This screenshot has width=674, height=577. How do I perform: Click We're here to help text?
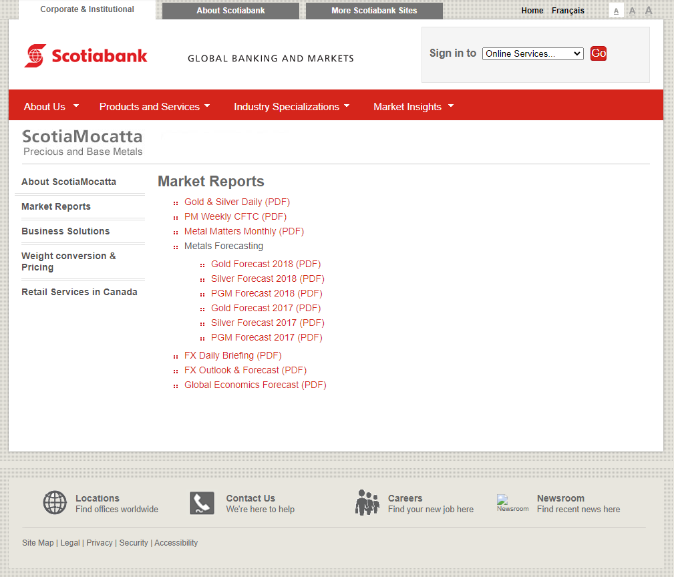pos(261,509)
